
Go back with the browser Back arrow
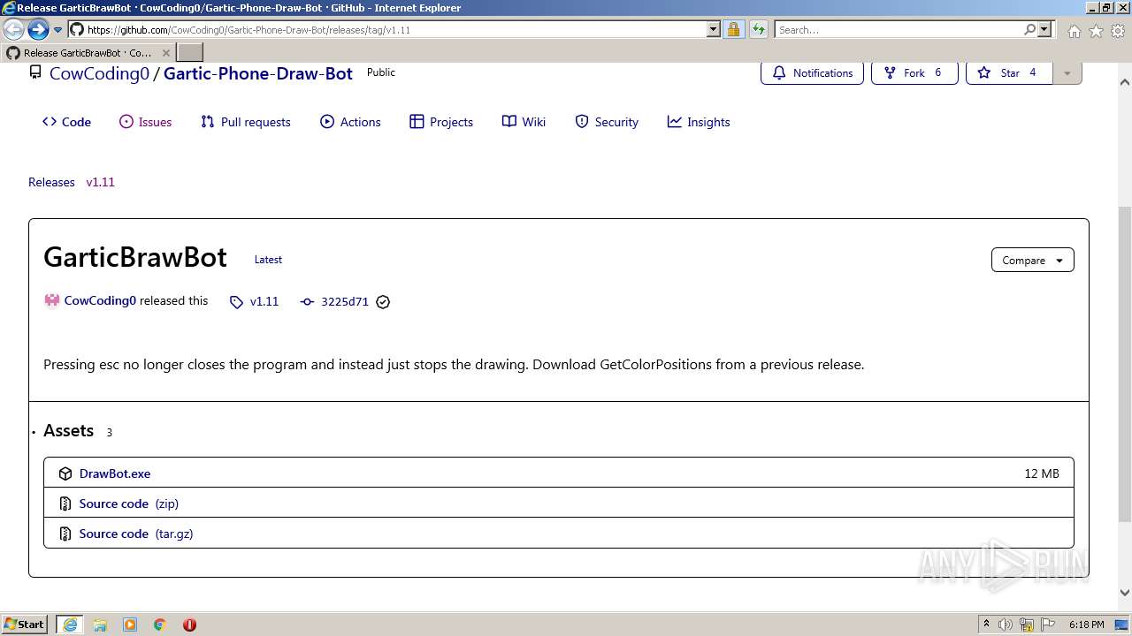[x=13, y=29]
